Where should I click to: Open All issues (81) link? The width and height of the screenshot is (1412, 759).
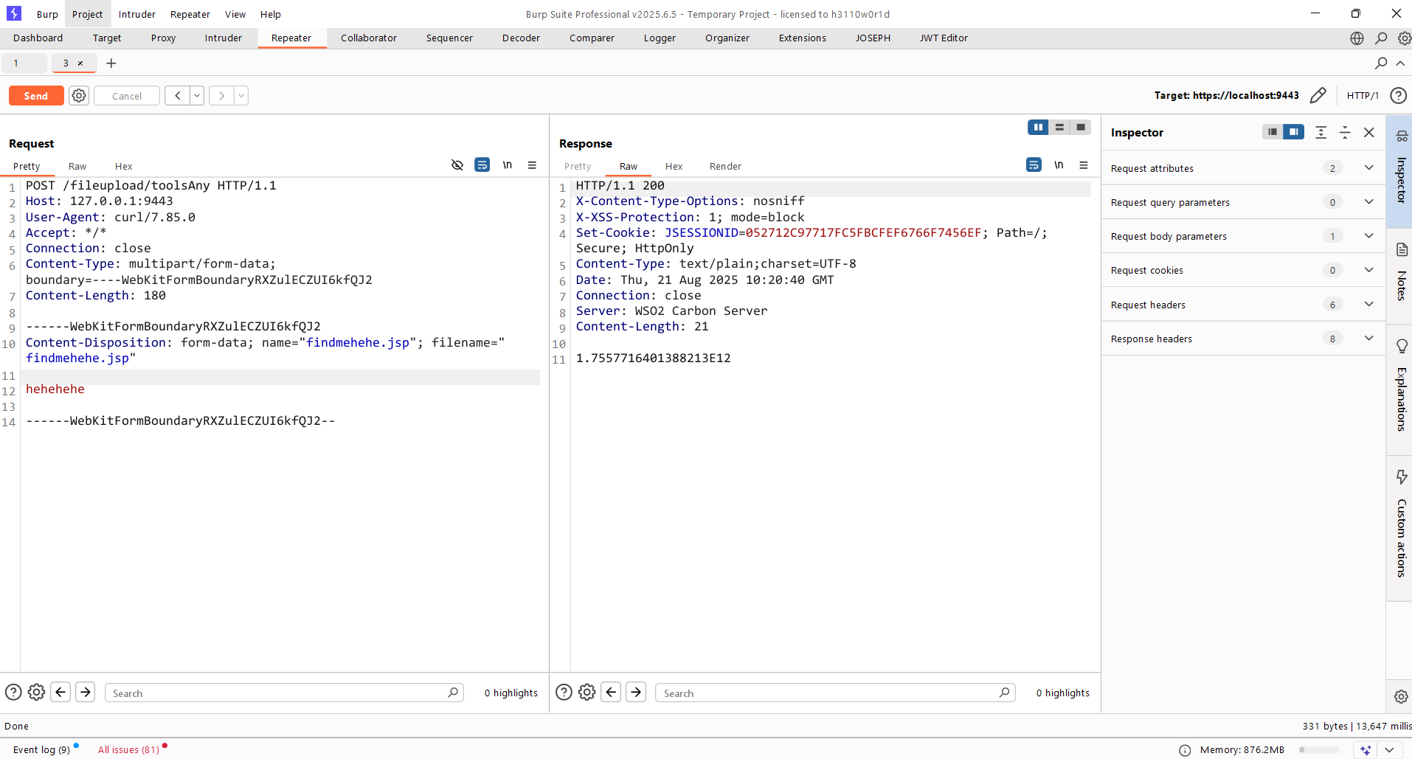128,749
